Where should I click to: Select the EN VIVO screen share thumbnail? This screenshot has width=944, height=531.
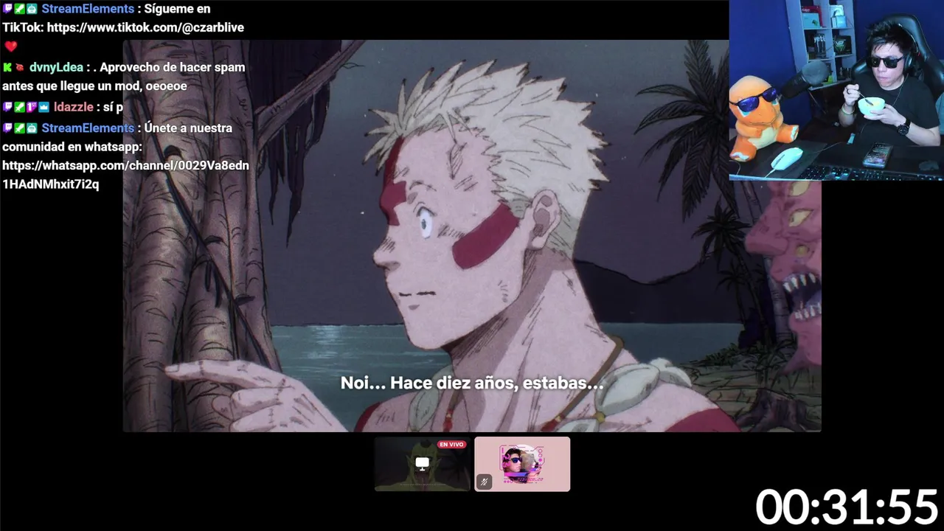pos(422,464)
